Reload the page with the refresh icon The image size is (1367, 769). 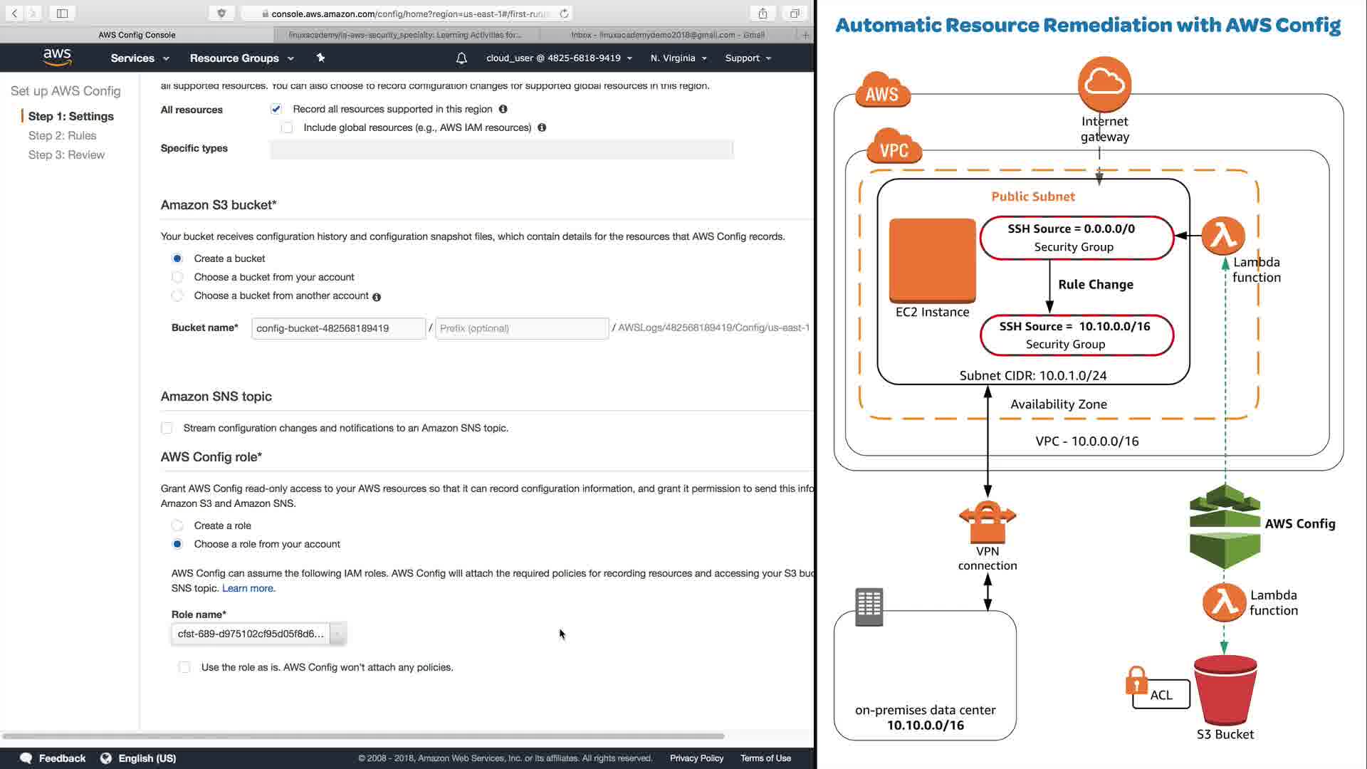[564, 14]
